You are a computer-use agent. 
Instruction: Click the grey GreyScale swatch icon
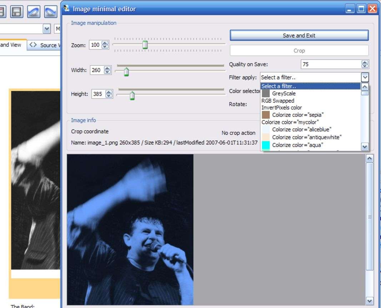[266, 93]
